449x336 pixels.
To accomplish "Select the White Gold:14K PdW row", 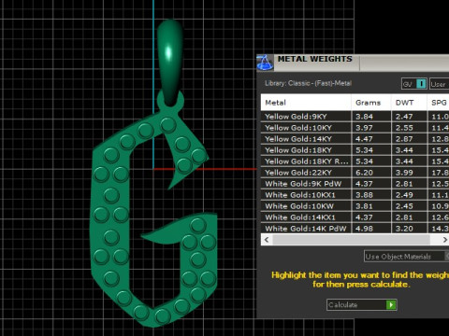I will coord(355,229).
